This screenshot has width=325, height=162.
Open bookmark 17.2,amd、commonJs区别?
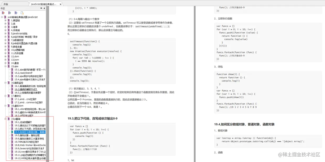click(29, 102)
